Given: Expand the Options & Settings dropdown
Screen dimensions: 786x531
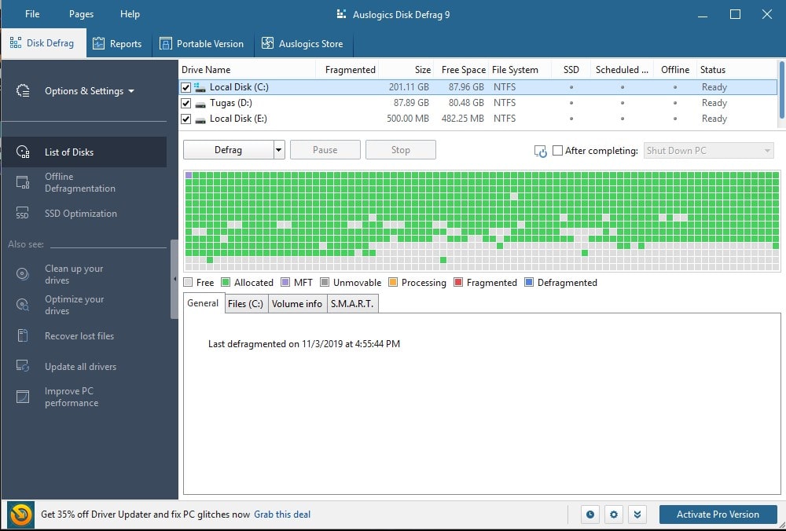Looking at the screenshot, I should 90,91.
